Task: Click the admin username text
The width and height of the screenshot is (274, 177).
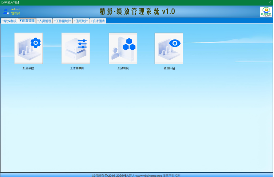Action: point(16,9)
